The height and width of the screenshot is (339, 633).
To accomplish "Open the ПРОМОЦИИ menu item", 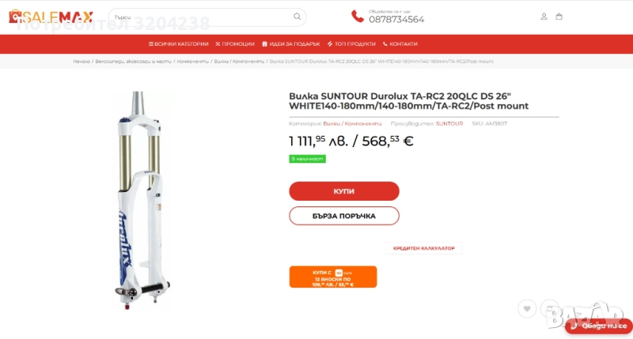I will tap(235, 44).
